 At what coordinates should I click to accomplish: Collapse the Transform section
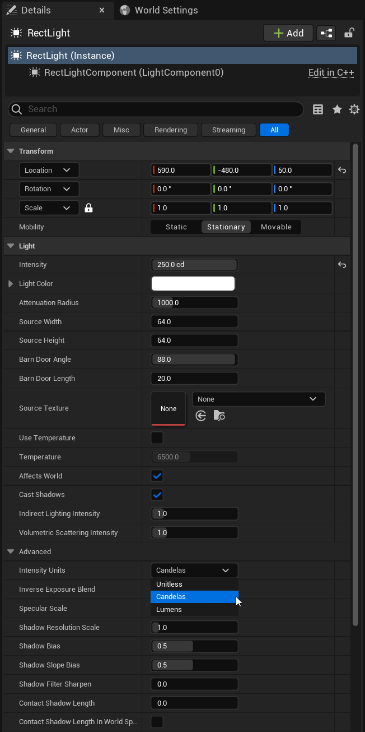[x=11, y=151]
